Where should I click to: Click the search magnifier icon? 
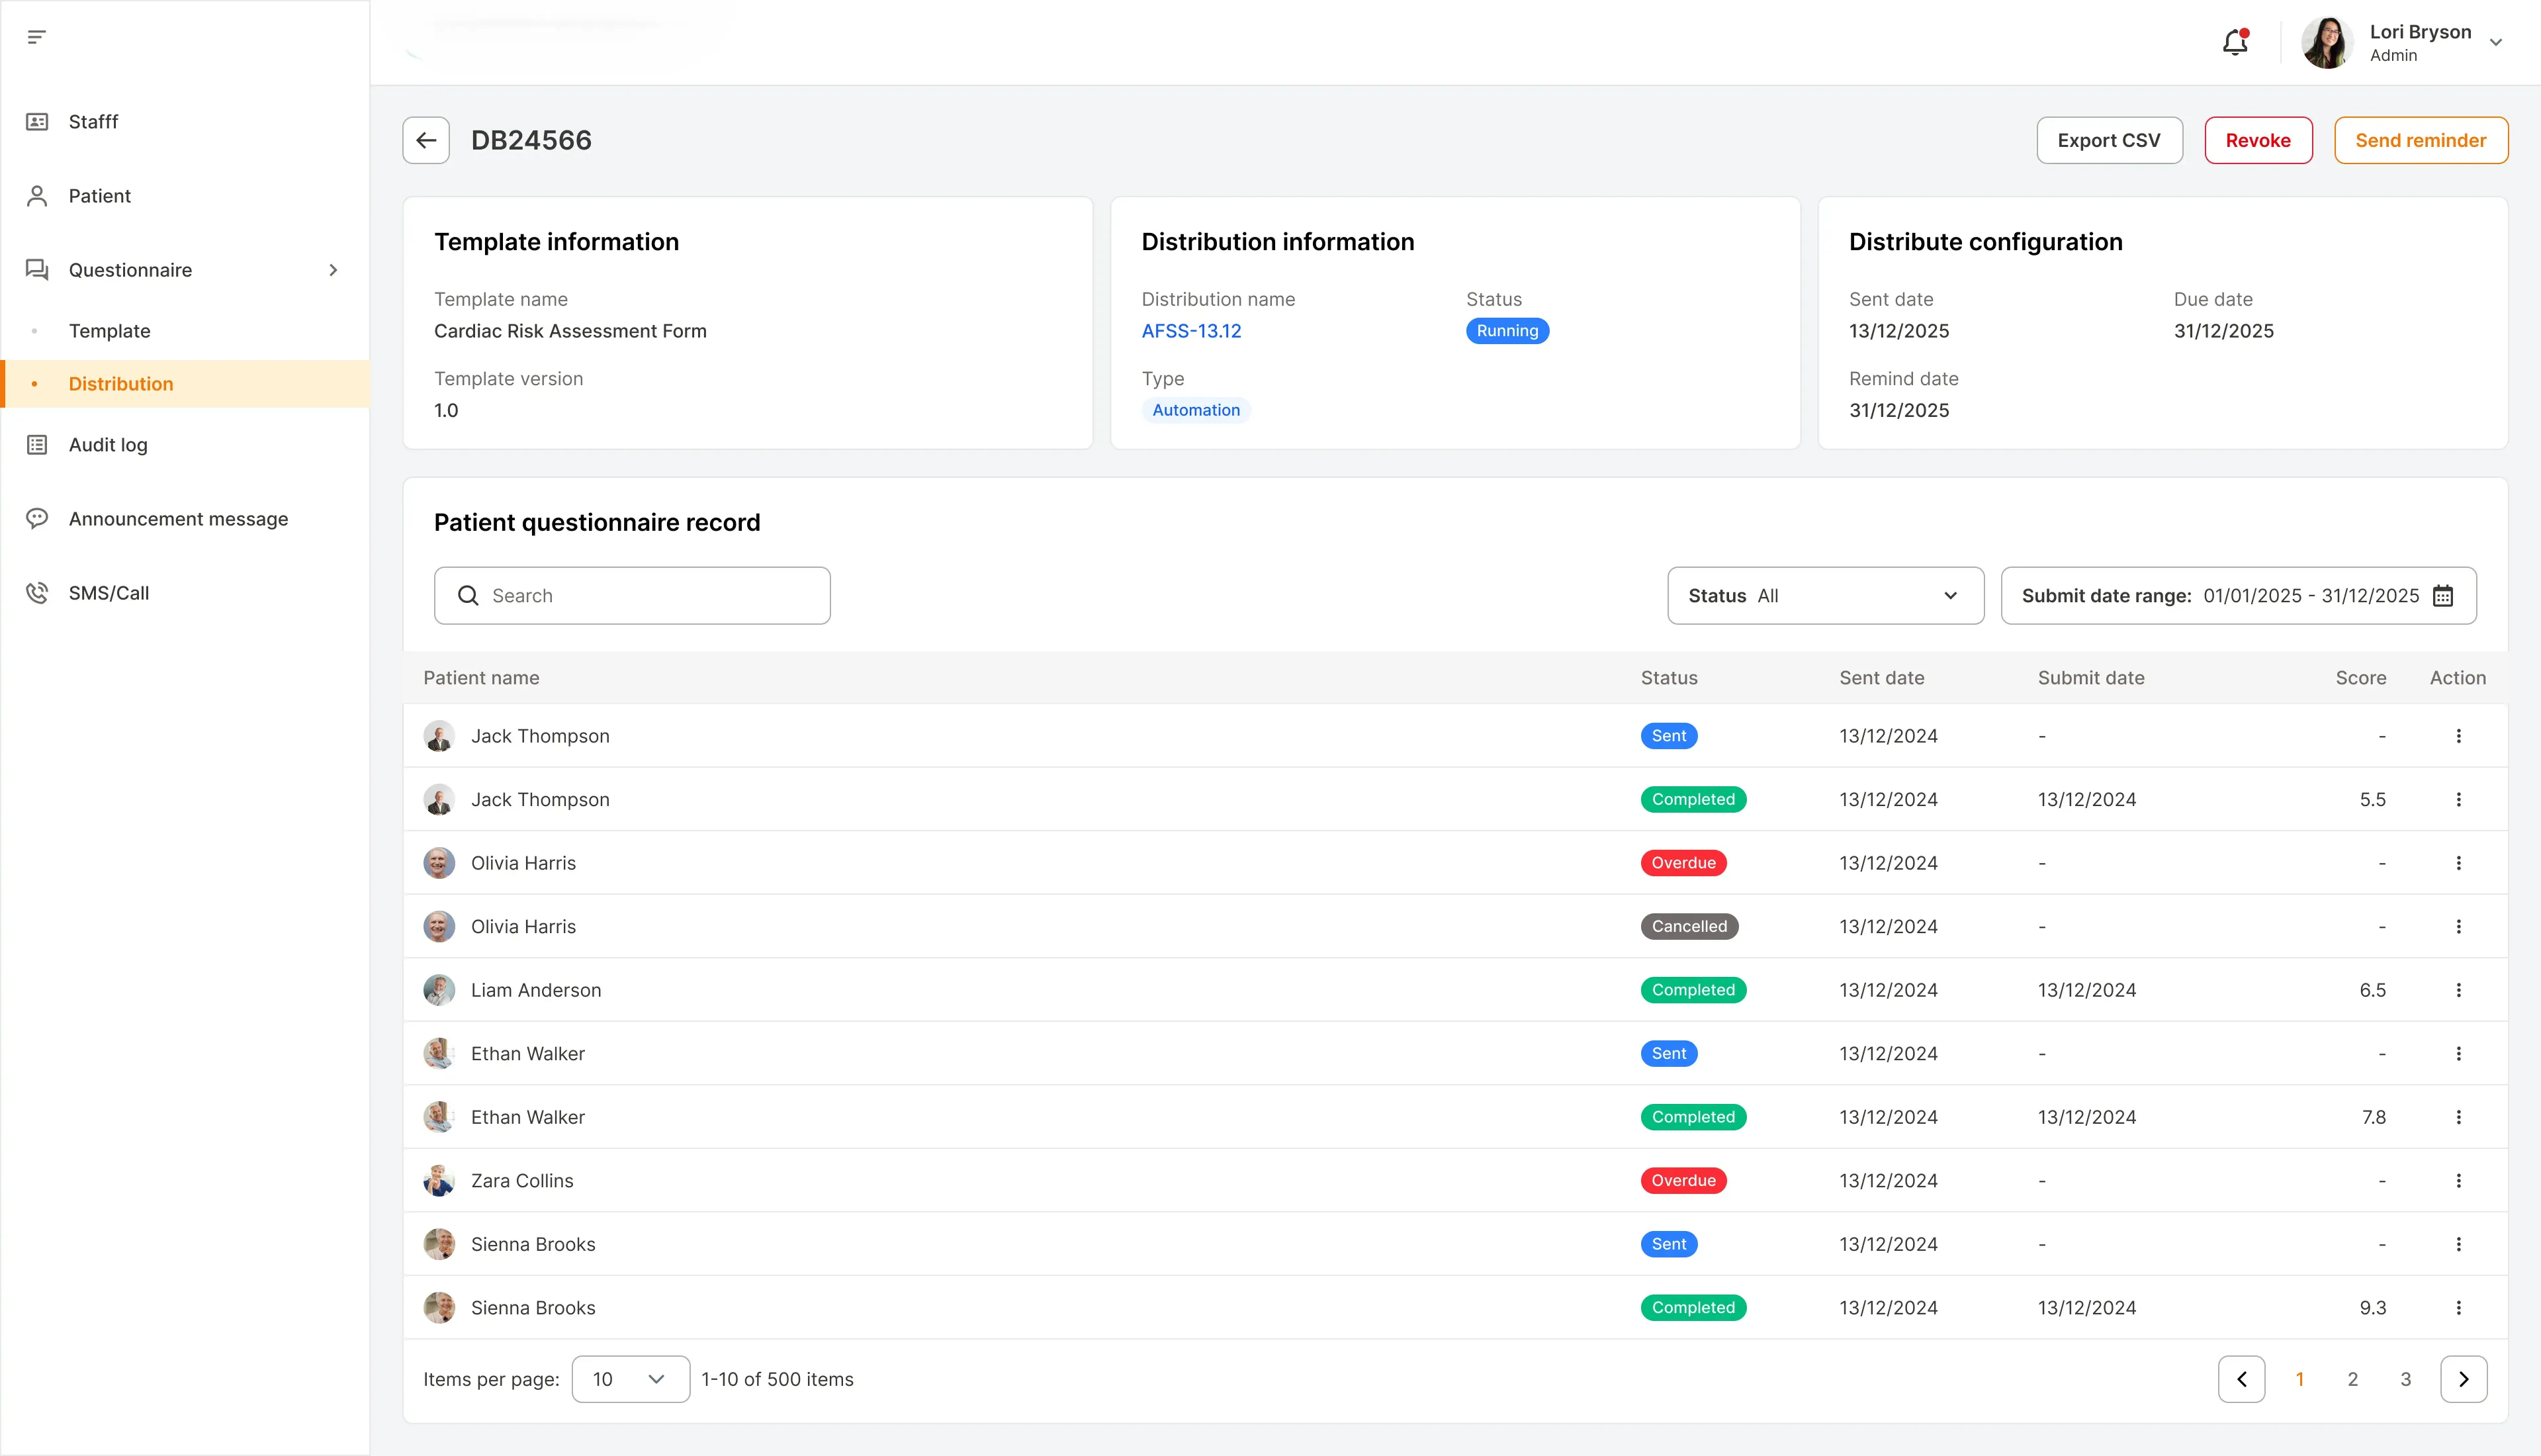point(468,596)
